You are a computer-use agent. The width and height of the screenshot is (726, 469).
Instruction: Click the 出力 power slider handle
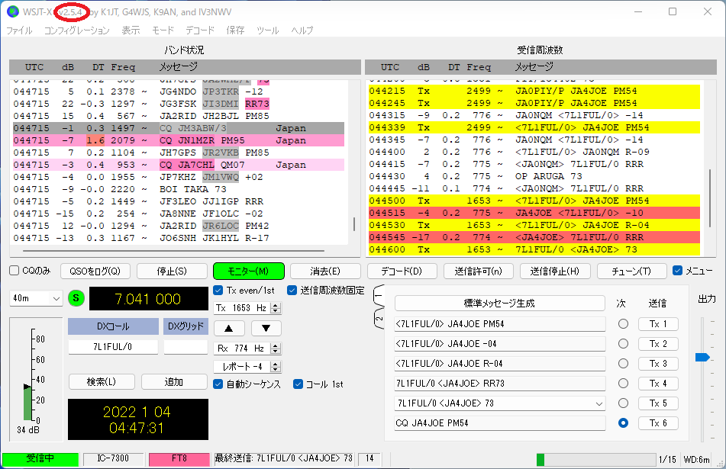click(x=702, y=357)
